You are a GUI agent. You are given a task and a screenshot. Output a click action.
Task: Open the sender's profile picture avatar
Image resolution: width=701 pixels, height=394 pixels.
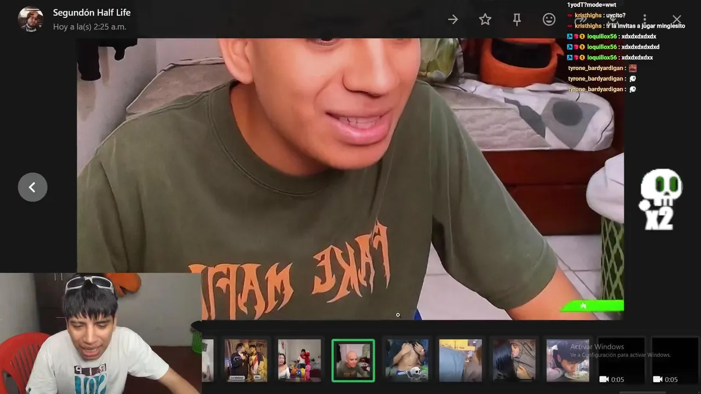coord(31,19)
